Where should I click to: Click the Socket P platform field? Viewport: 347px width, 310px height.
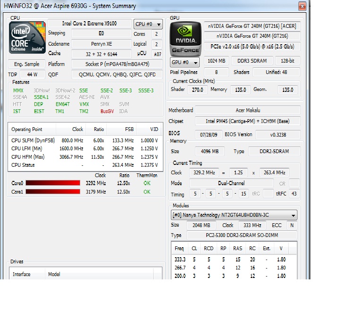[117, 64]
